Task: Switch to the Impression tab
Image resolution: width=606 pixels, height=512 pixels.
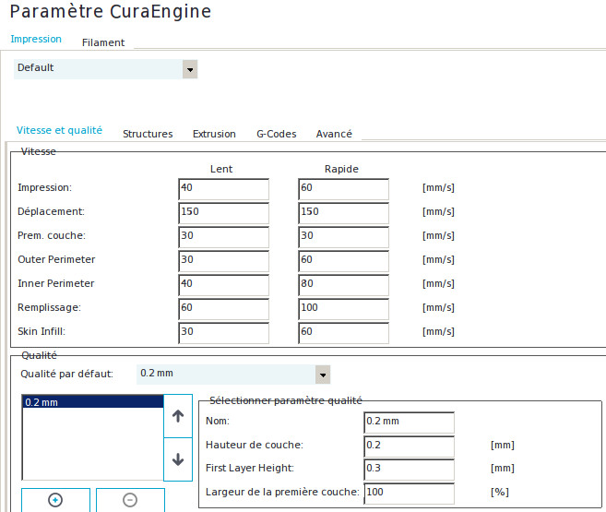Action: (36, 39)
